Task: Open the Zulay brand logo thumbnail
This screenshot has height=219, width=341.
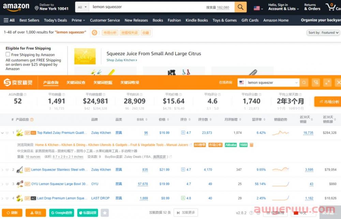Action: (x=85, y=56)
